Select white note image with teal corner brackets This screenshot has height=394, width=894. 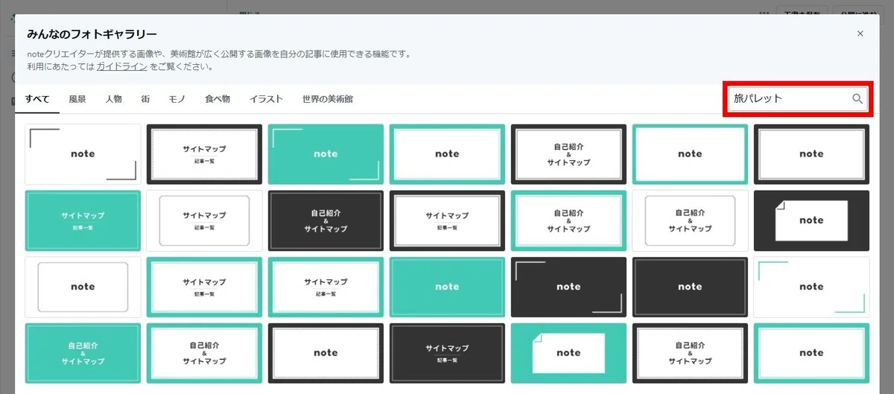coord(811,287)
